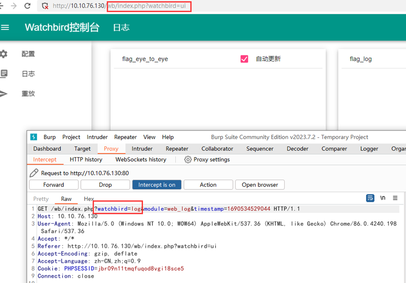Open the Action dropdown button
This screenshot has height=283, width=406.
click(x=208, y=185)
